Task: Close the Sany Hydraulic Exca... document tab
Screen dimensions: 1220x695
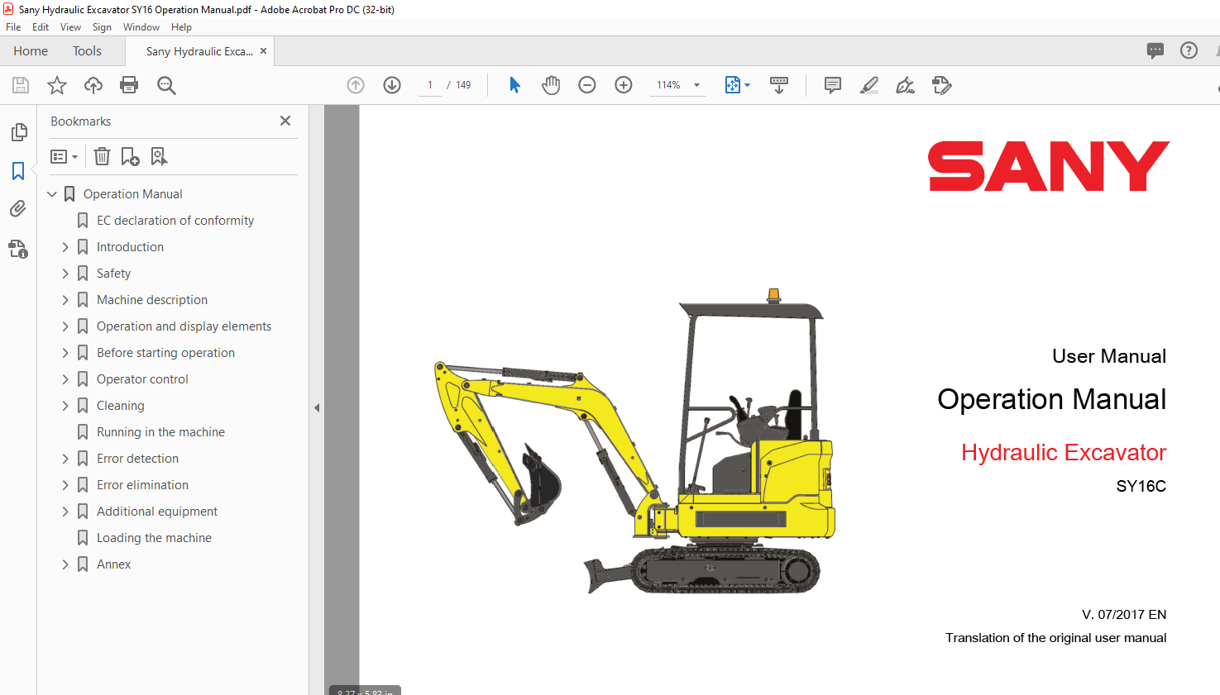Action: point(263,51)
